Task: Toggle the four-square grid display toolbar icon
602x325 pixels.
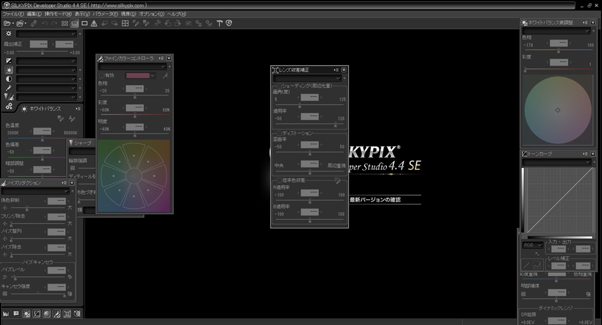Action: pos(125,24)
